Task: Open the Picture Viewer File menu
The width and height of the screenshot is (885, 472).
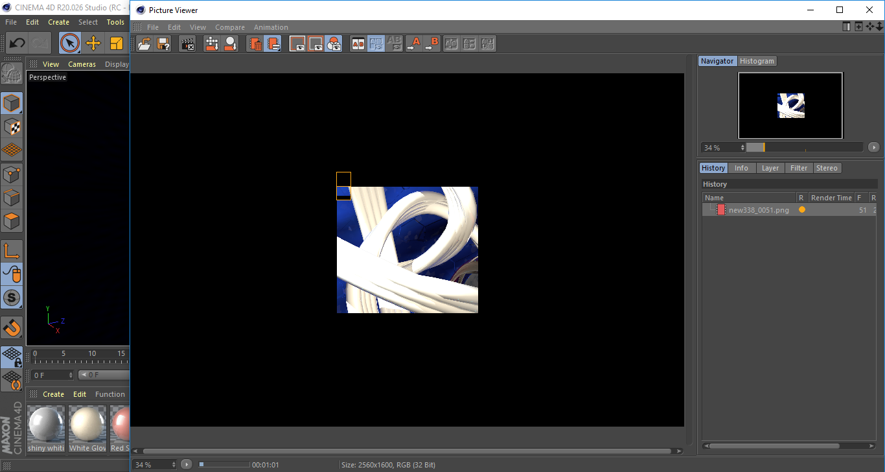Action: [153, 27]
